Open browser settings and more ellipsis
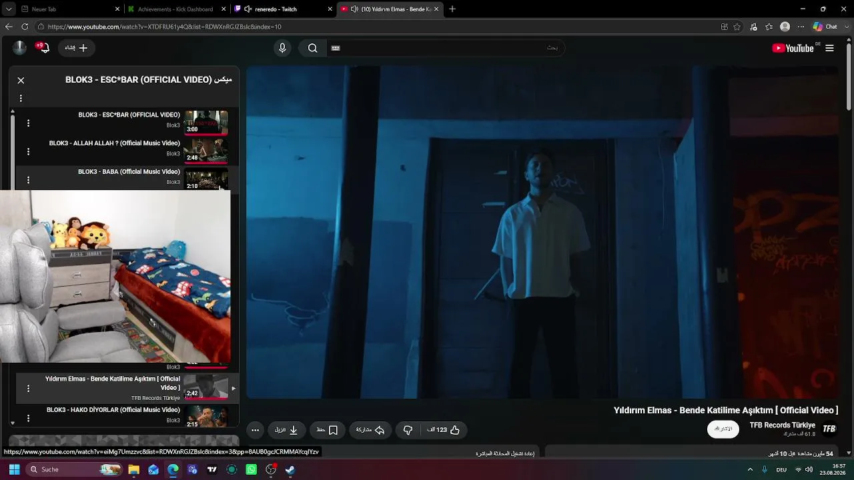This screenshot has width=854, height=480. tap(801, 27)
